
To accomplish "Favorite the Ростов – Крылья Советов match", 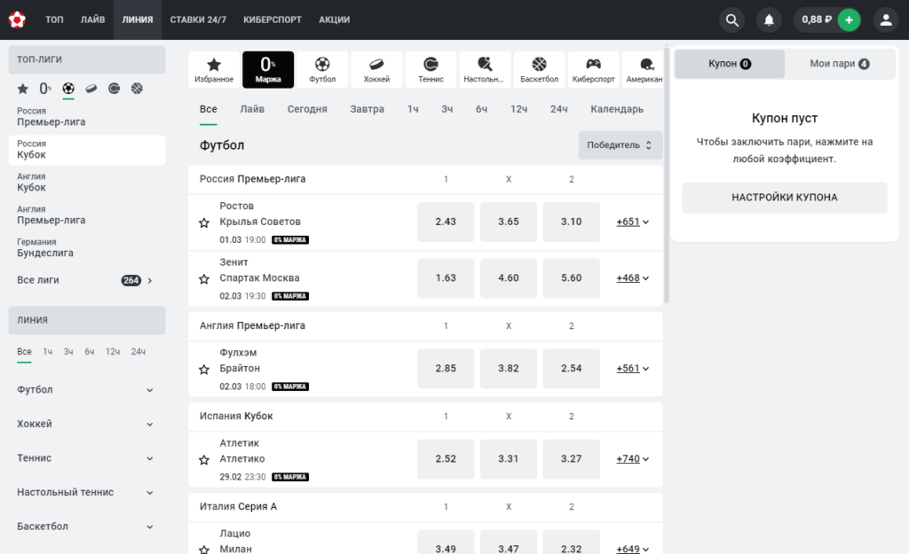I will coord(204,222).
